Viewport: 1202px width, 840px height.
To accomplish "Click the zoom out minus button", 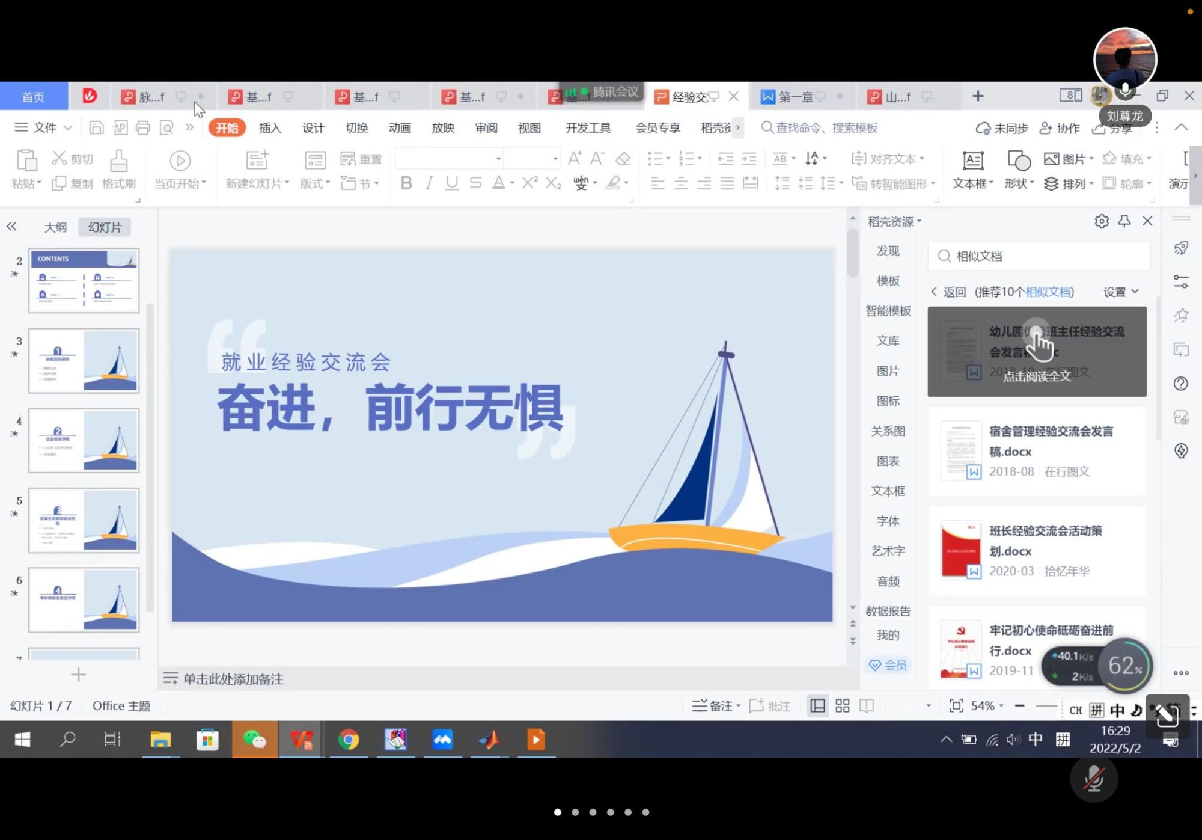I will pyautogui.click(x=1019, y=705).
